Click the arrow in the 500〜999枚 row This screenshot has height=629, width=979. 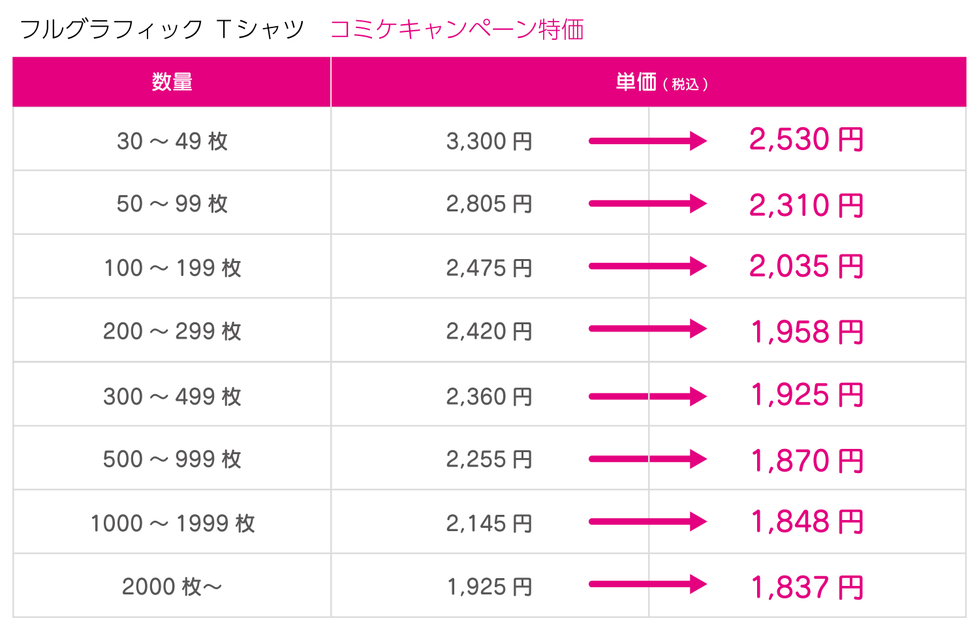pyautogui.click(x=647, y=459)
